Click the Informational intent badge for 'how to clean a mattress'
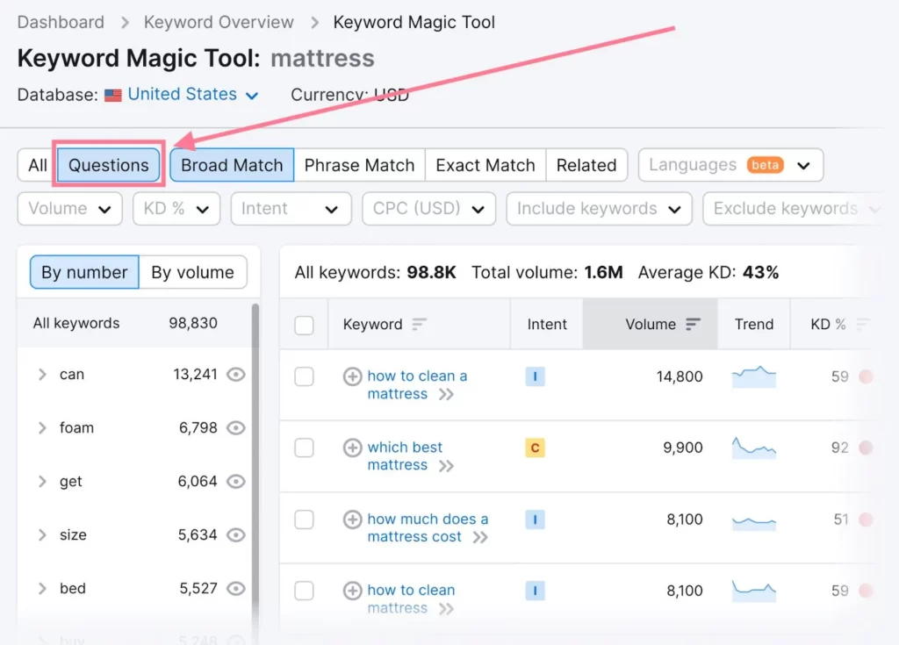 pos(535,376)
